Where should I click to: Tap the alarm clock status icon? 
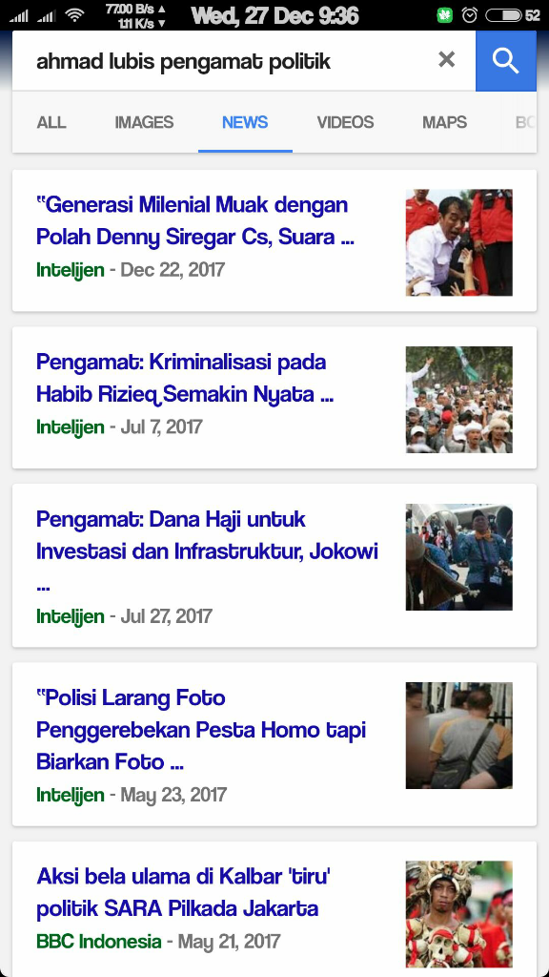(x=470, y=15)
